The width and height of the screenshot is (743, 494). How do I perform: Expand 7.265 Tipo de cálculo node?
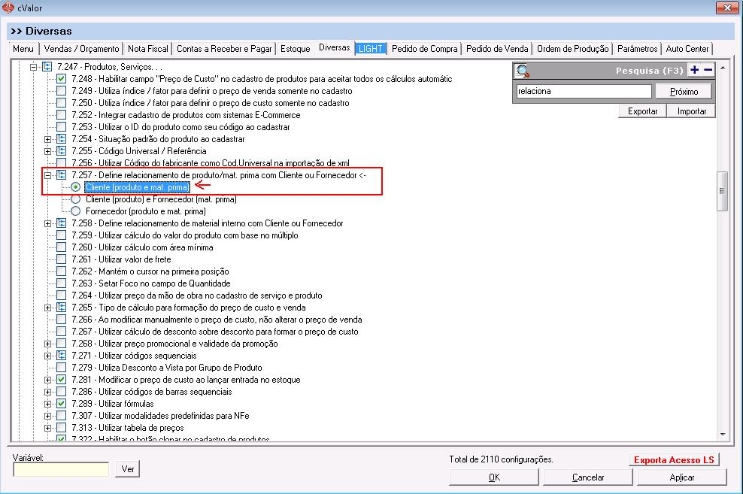[48, 308]
